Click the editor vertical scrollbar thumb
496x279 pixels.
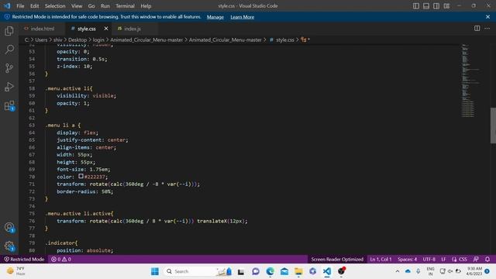[x=493, y=126]
